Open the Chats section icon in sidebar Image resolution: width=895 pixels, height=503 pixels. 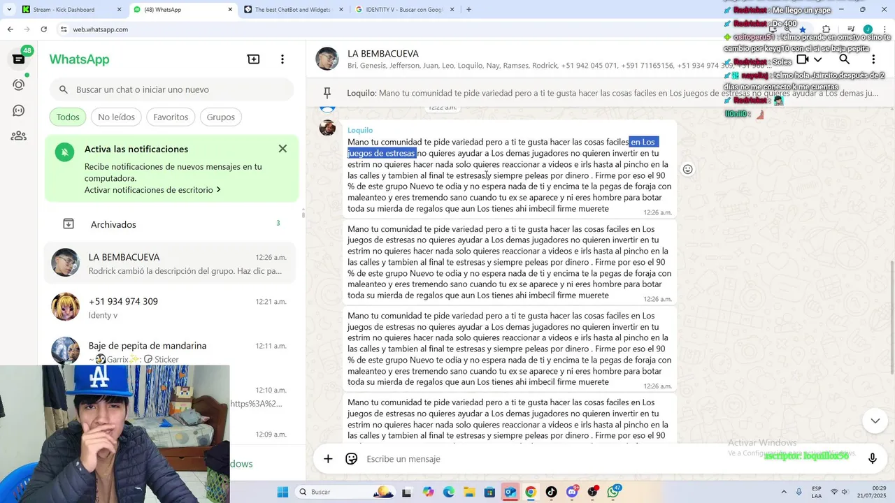click(x=19, y=59)
